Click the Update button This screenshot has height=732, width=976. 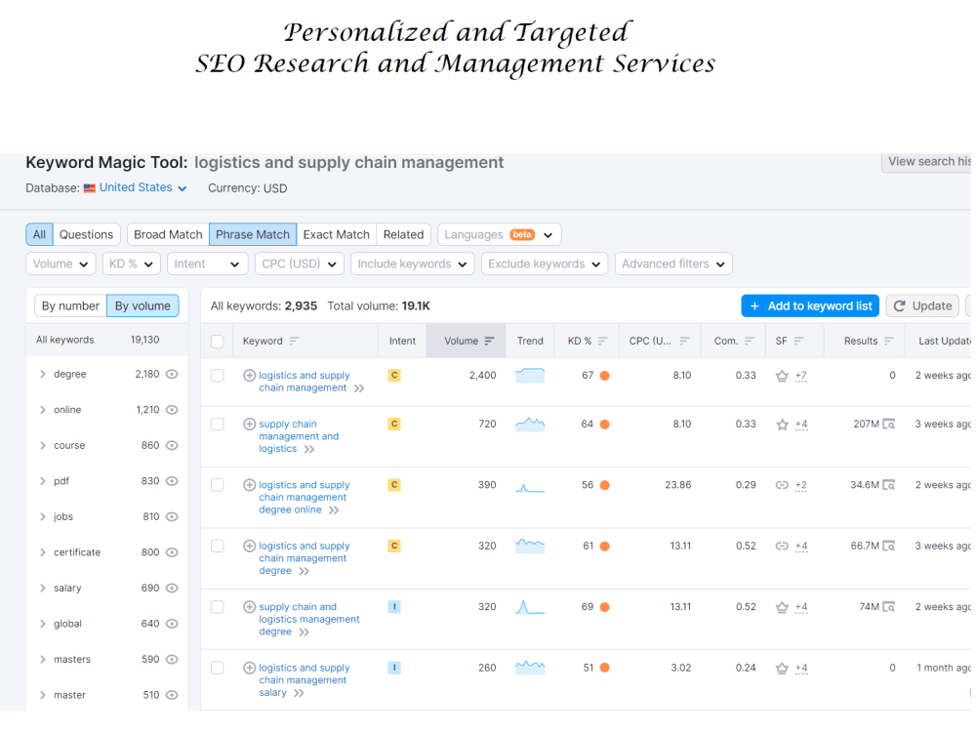(922, 305)
